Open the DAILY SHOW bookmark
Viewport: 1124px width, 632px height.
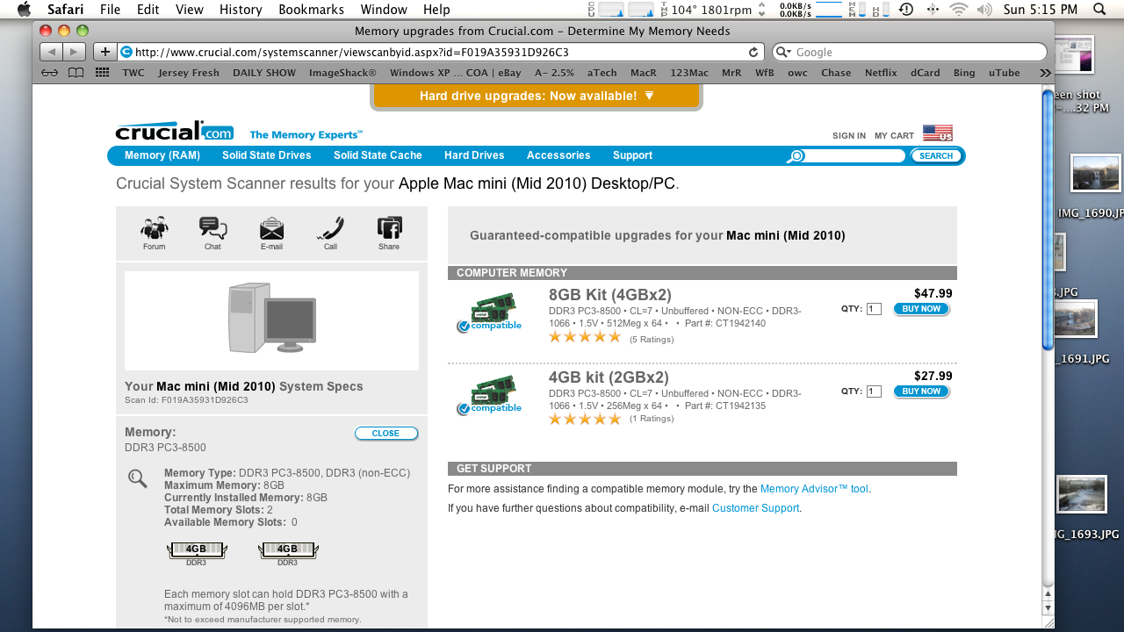point(264,73)
